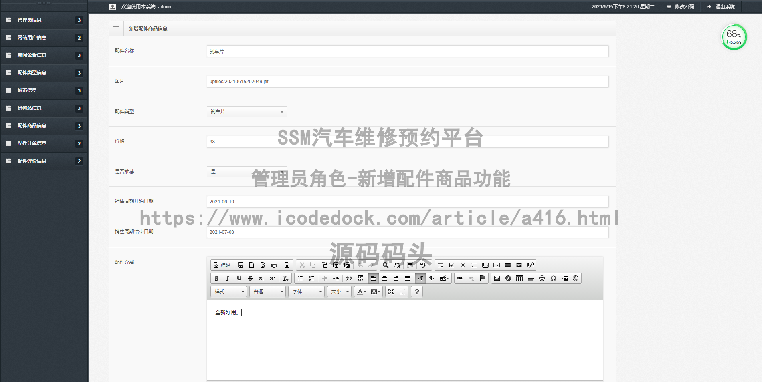Open the Insert Table icon
The height and width of the screenshot is (382, 762).
click(519, 278)
